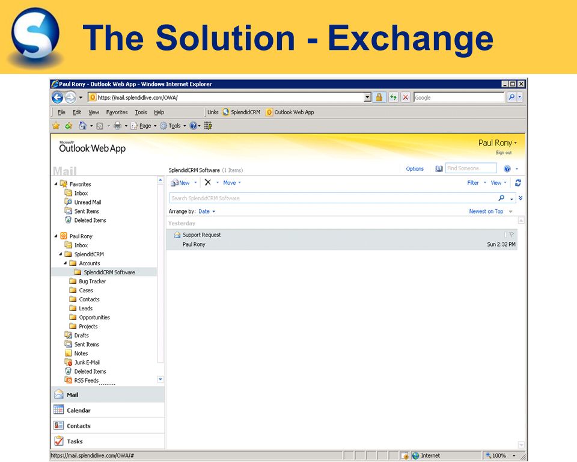The width and height of the screenshot is (577, 462).
Task: Open the View dropdown
Action: (x=499, y=182)
